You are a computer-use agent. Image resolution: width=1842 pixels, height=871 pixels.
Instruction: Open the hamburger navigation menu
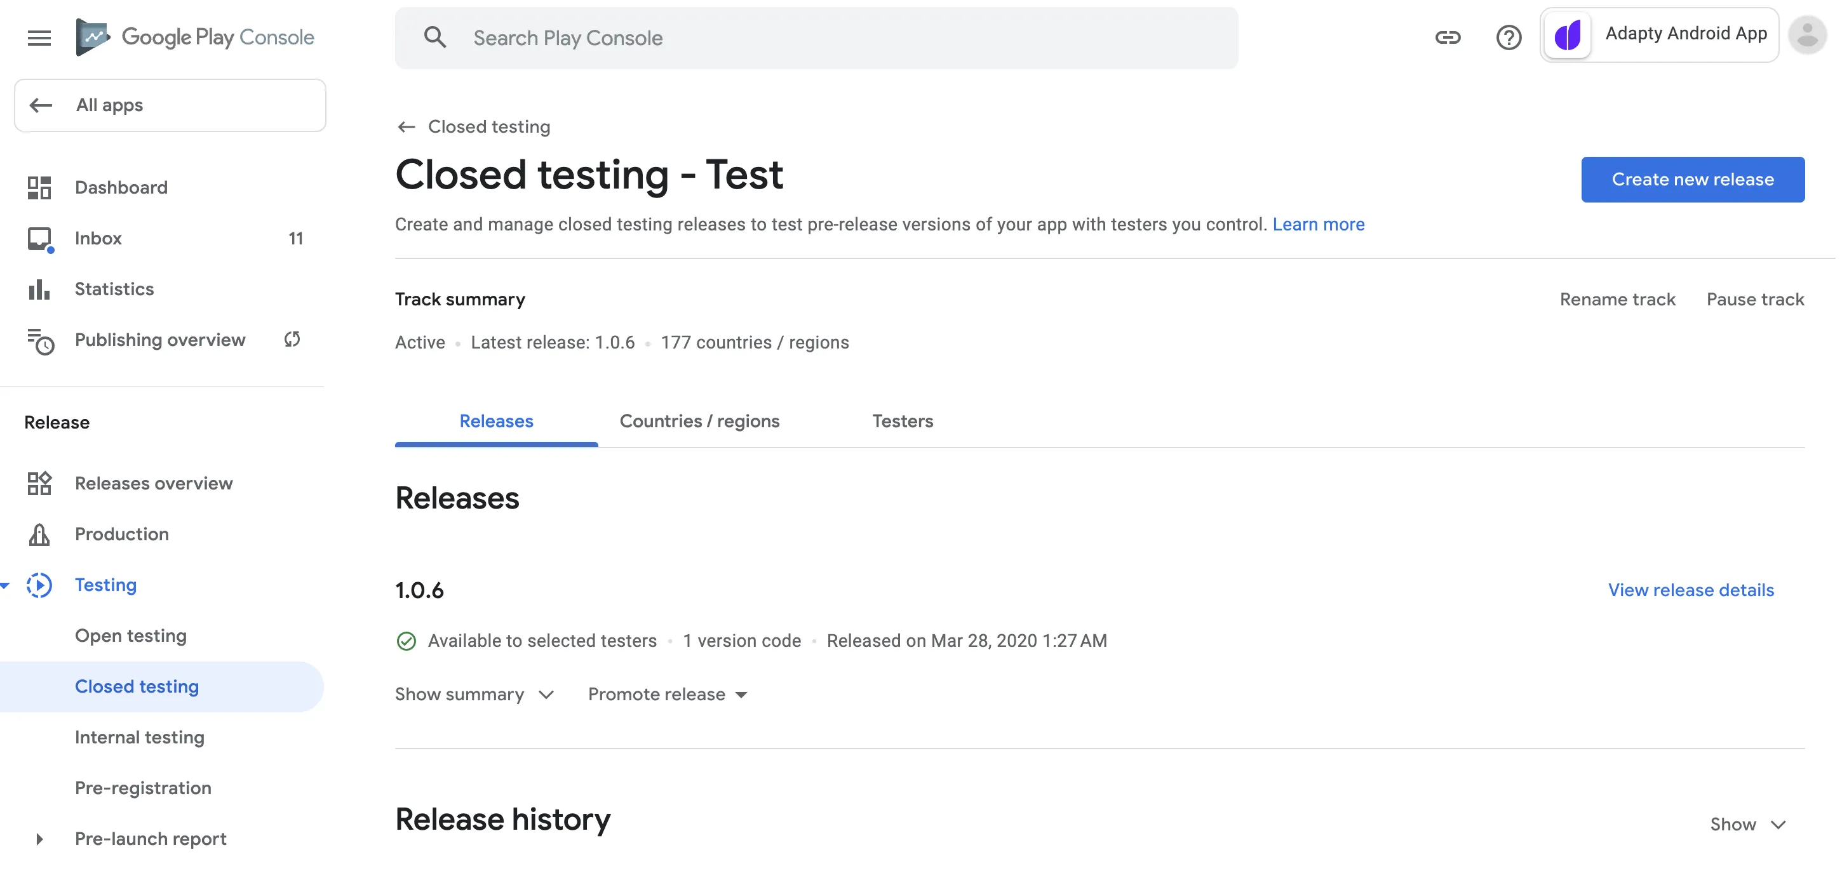coord(39,37)
